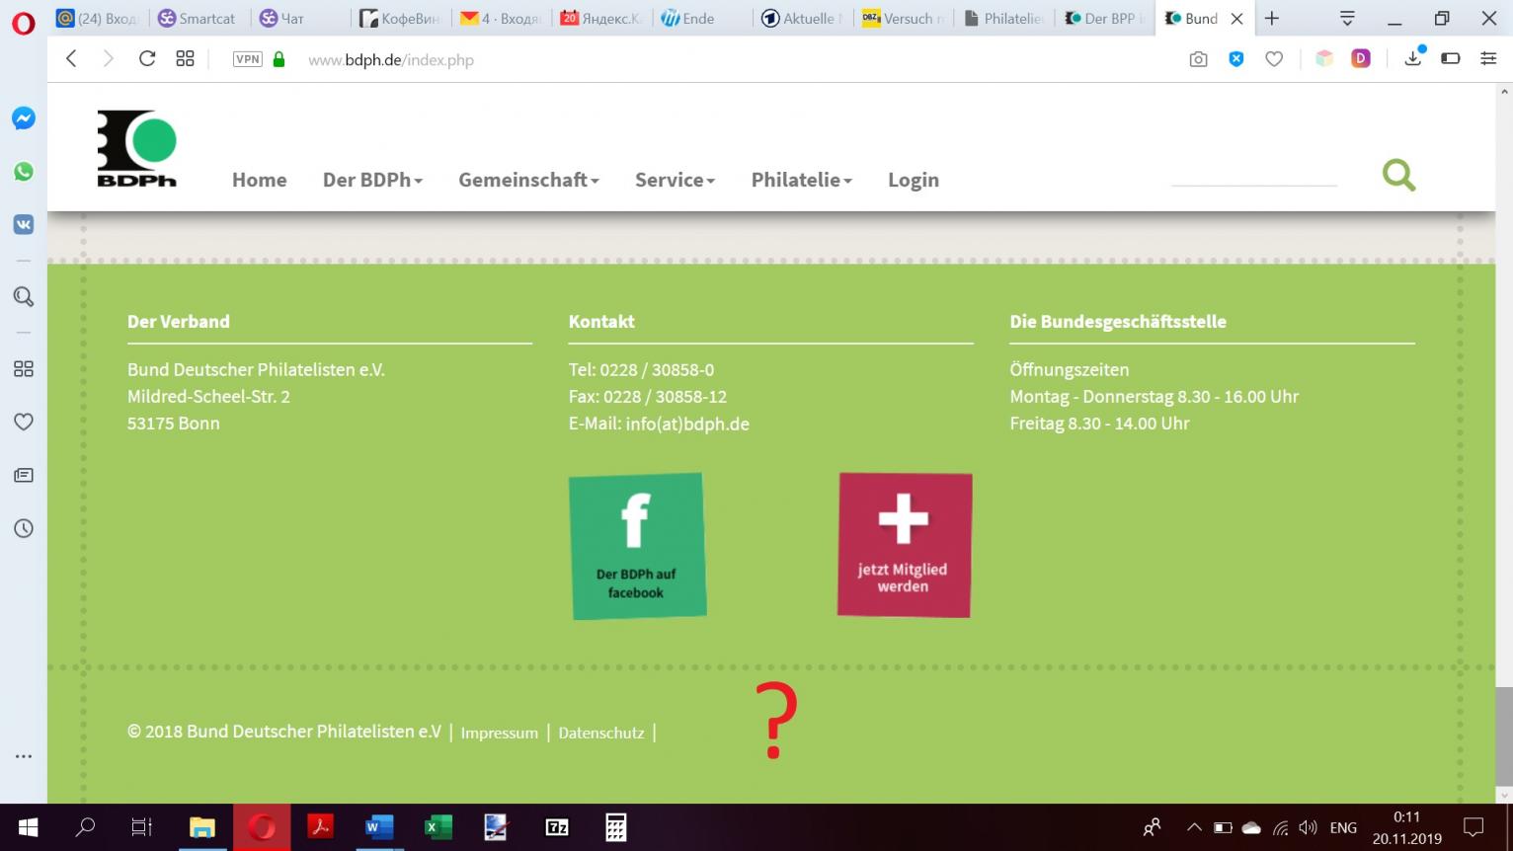Open Messenger in Opera sidebar
1513x851 pixels.
coord(24,118)
